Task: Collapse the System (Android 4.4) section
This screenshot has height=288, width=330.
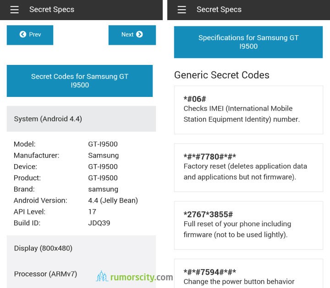Action: point(81,119)
